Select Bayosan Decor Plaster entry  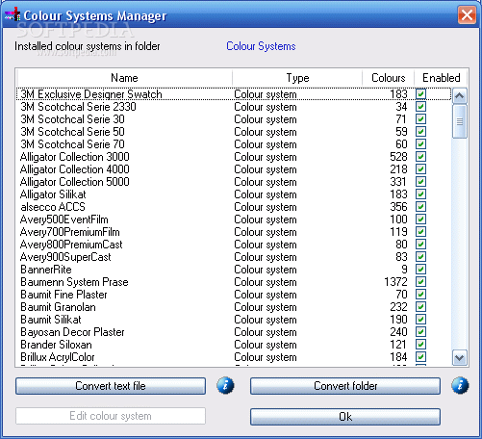pos(234,332)
